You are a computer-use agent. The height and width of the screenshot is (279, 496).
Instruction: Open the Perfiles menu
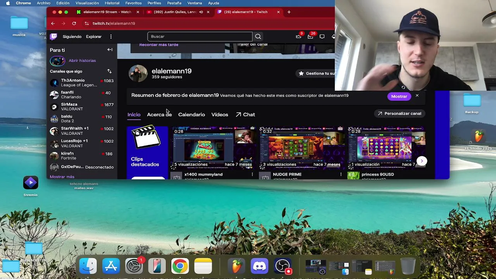154,3
